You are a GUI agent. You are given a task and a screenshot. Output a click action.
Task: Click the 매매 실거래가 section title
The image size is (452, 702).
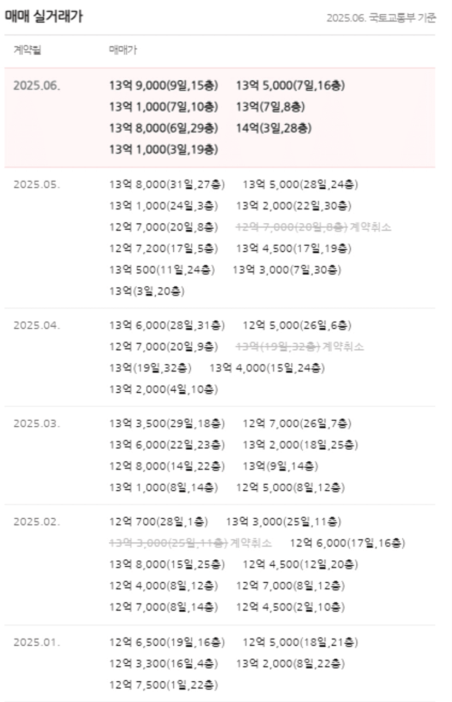click(44, 17)
